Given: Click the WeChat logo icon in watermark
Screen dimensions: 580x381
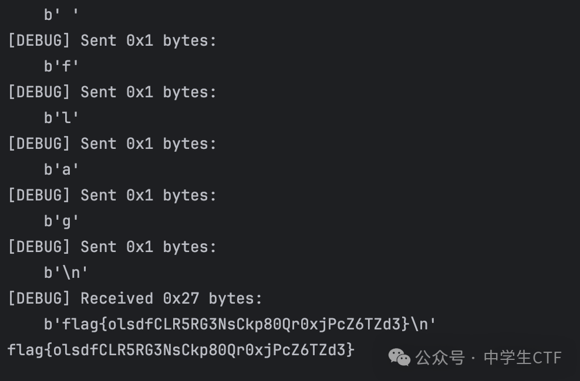Looking at the screenshot, I should (399, 358).
